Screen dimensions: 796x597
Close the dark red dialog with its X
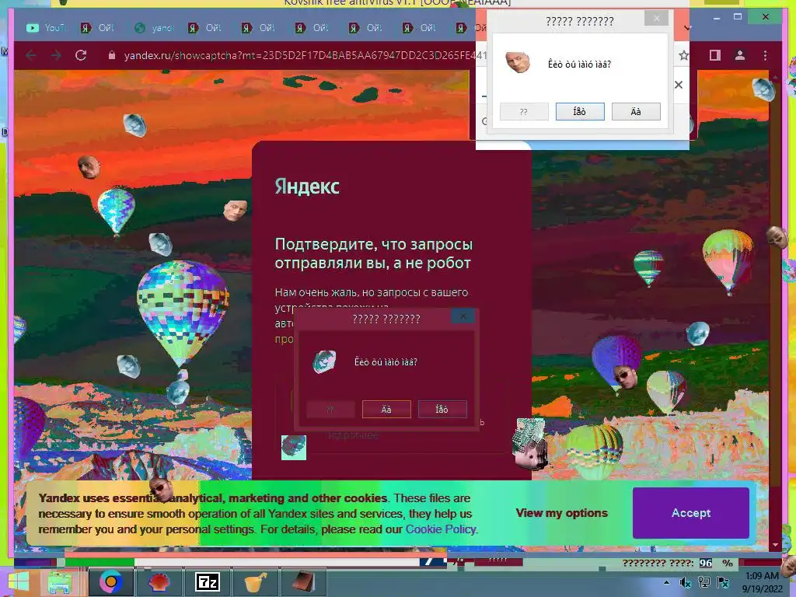(x=463, y=316)
